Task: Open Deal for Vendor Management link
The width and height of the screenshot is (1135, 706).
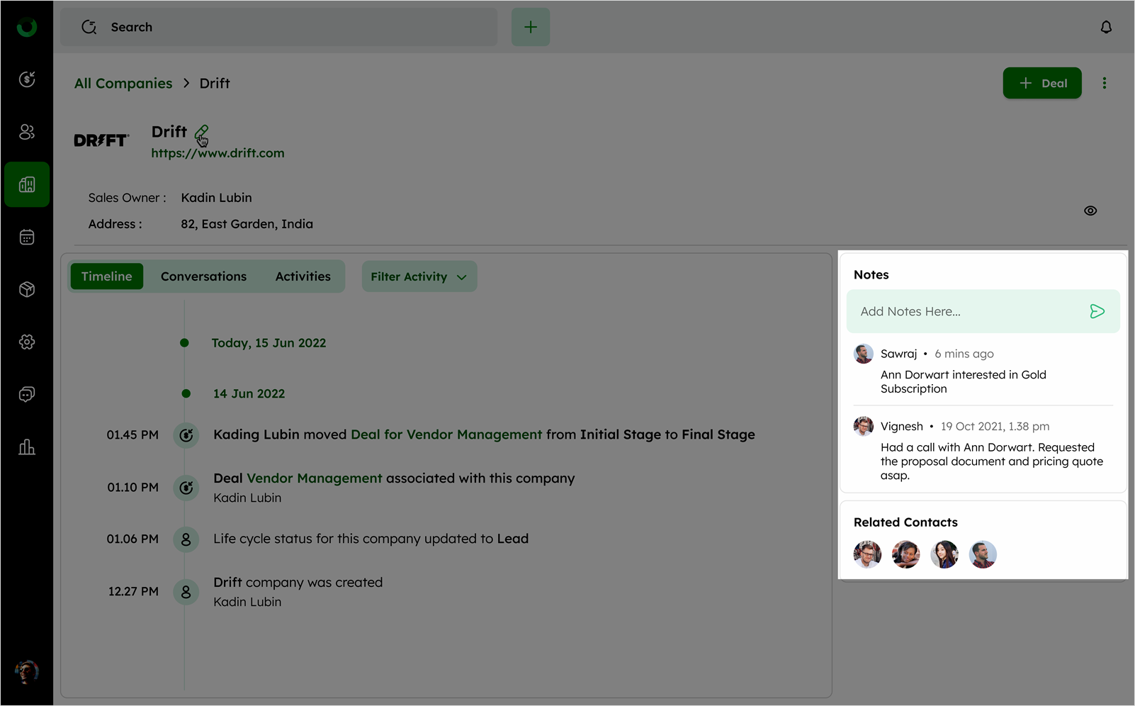Action: [x=446, y=435]
